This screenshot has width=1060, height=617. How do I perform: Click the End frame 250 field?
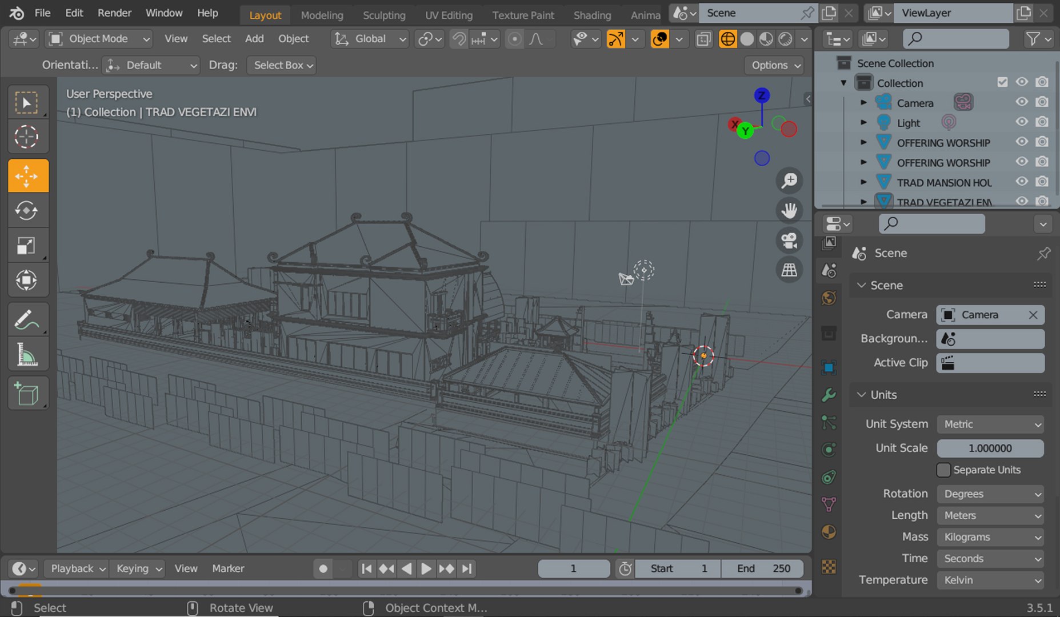(x=762, y=568)
